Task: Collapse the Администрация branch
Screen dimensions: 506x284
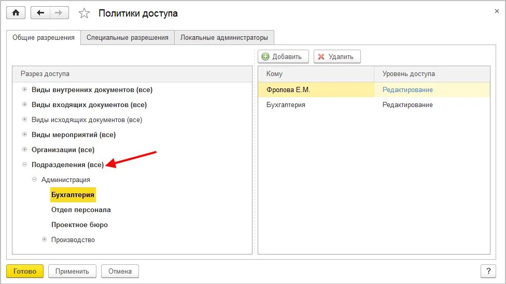Action: point(35,180)
